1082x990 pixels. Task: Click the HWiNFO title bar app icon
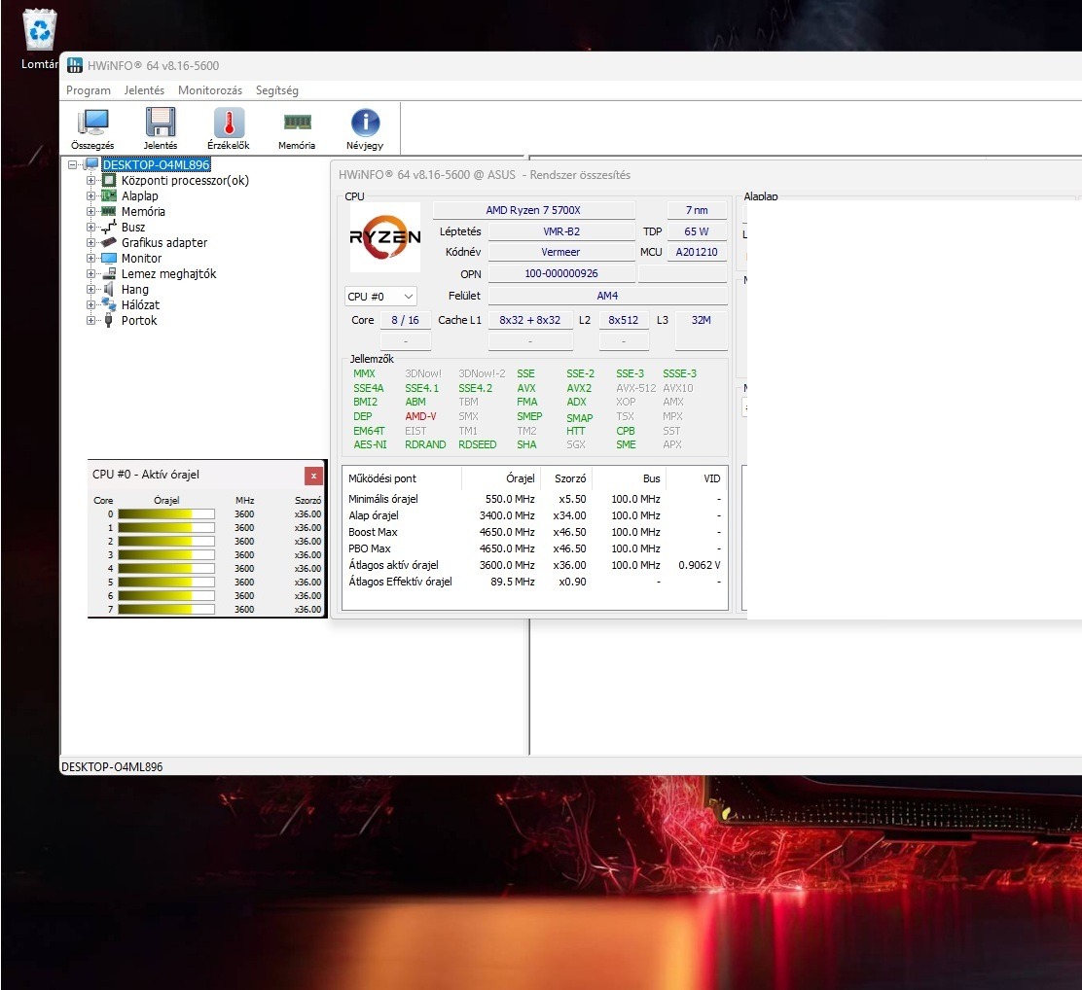click(75, 65)
